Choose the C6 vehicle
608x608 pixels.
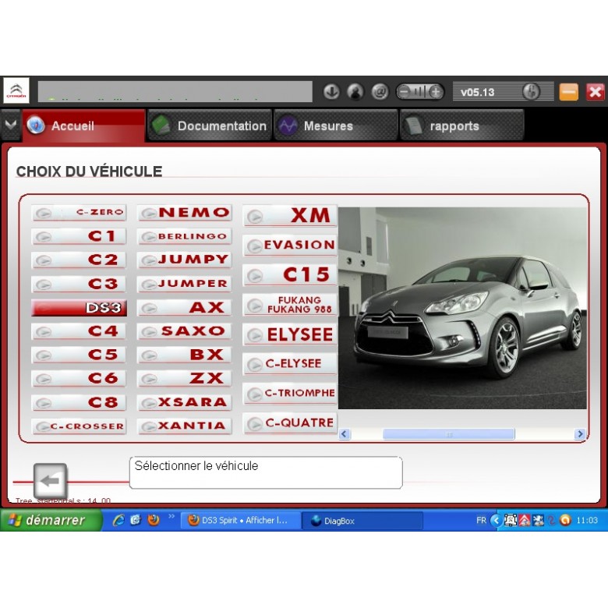coord(79,379)
